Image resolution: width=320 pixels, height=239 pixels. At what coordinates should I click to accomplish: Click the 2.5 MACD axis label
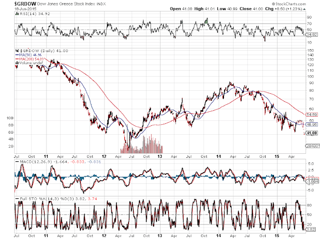point(311,170)
